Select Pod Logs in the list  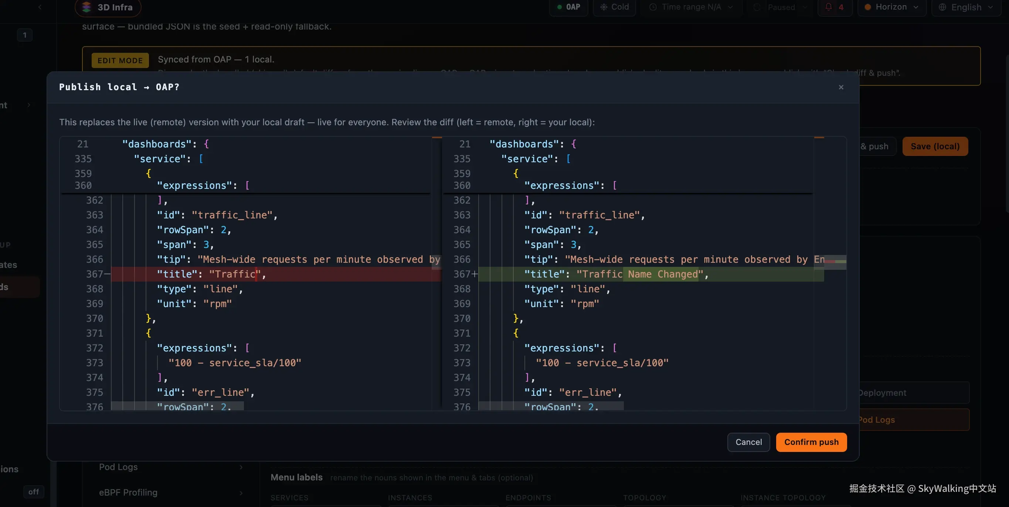[x=118, y=467]
